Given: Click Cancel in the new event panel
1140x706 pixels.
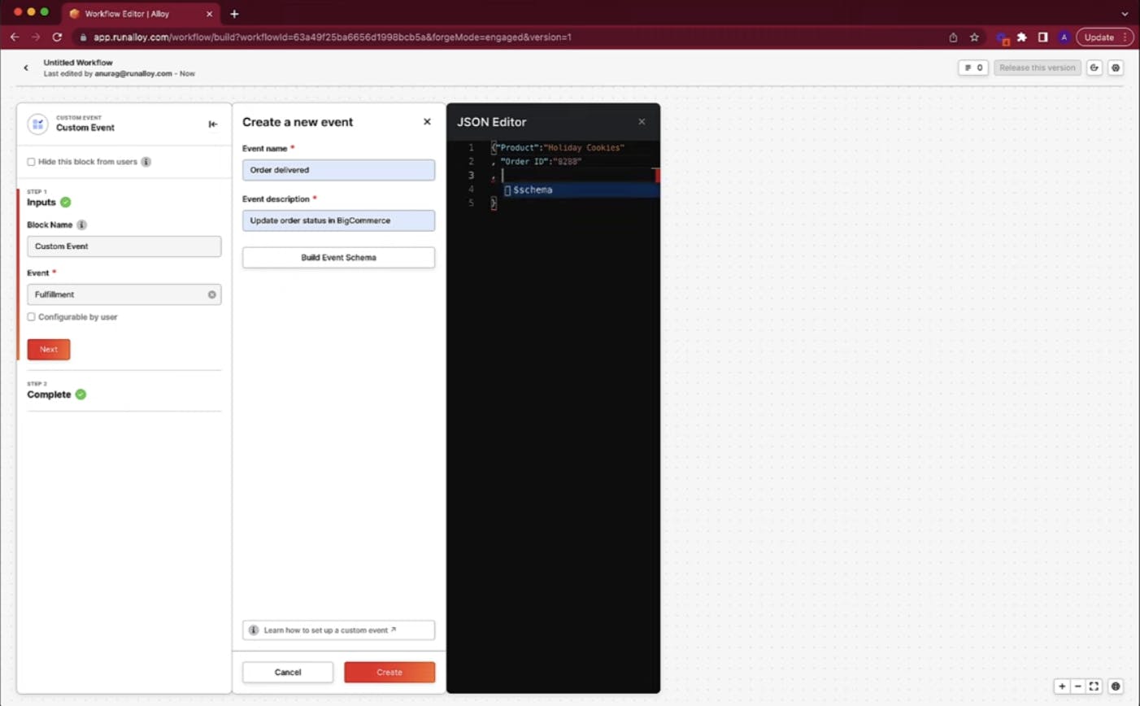Looking at the screenshot, I should click(x=288, y=673).
